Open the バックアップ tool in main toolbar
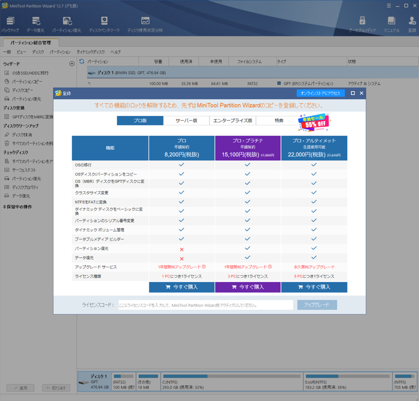This screenshot has width=419, height=401. point(10,24)
